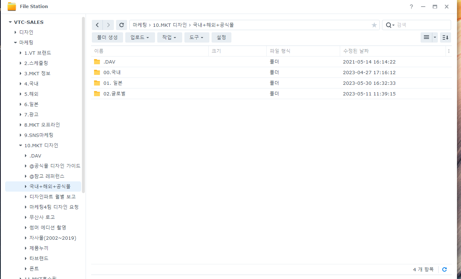Click the refresh icon in the toolbar
461x279 pixels.
(x=121, y=25)
